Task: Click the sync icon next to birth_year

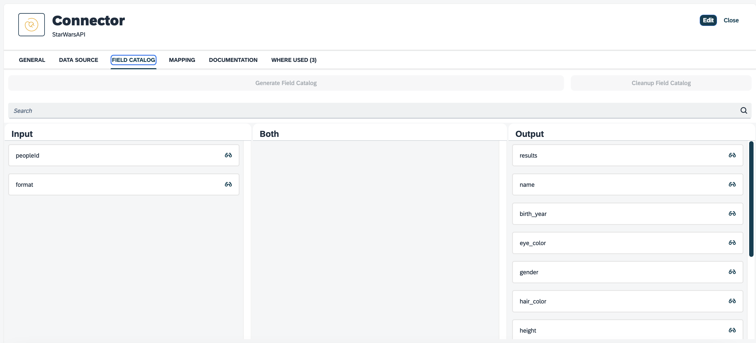Action: coord(732,213)
